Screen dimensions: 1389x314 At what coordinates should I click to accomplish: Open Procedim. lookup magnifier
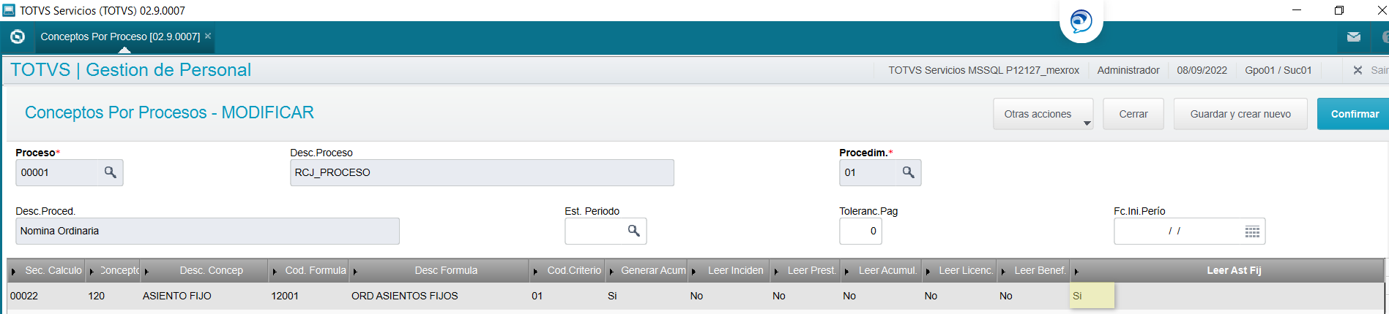909,172
